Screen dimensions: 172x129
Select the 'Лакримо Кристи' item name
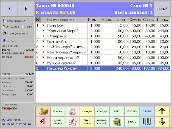(62, 69)
